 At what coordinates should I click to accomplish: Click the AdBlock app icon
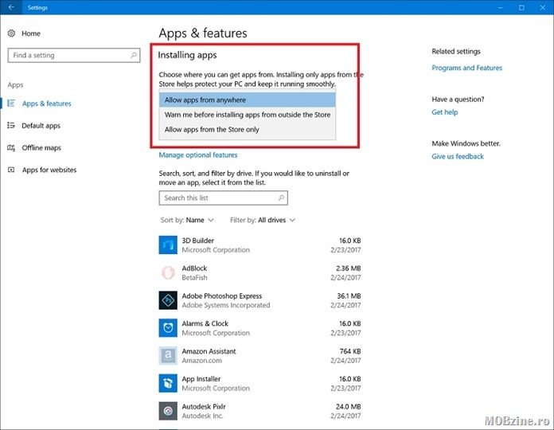[x=168, y=272]
